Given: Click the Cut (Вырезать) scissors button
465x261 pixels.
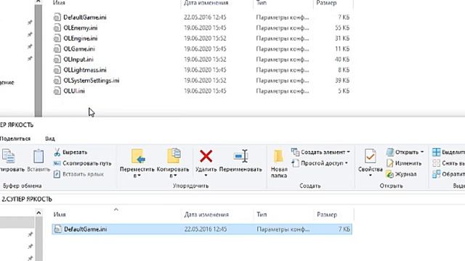Looking at the screenshot, I should 70,152.
